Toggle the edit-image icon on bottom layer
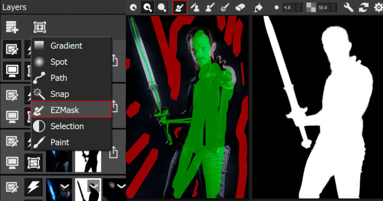 12,187
